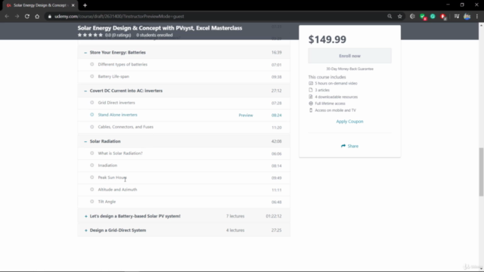Click the $149.99 price text

pyautogui.click(x=327, y=39)
